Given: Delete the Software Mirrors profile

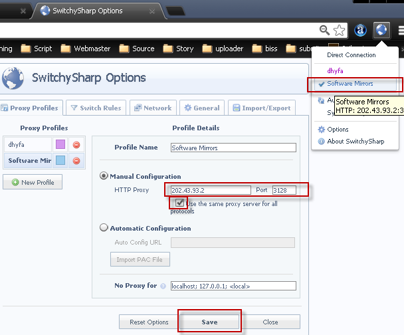Looking at the screenshot, I should tap(76, 161).
